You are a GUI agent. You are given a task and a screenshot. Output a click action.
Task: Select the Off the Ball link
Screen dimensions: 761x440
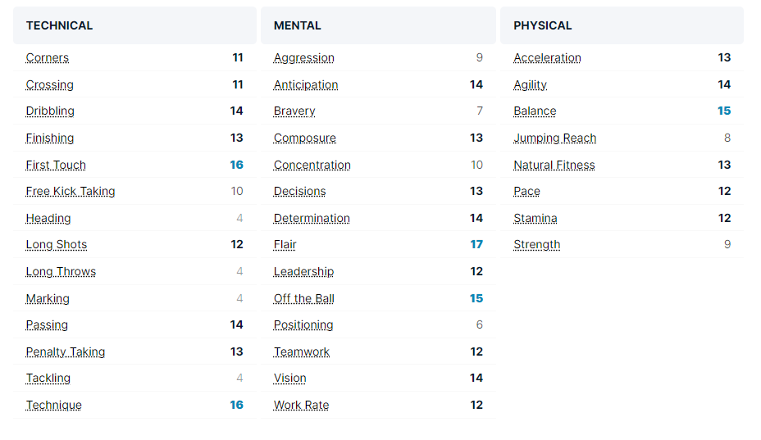304,298
